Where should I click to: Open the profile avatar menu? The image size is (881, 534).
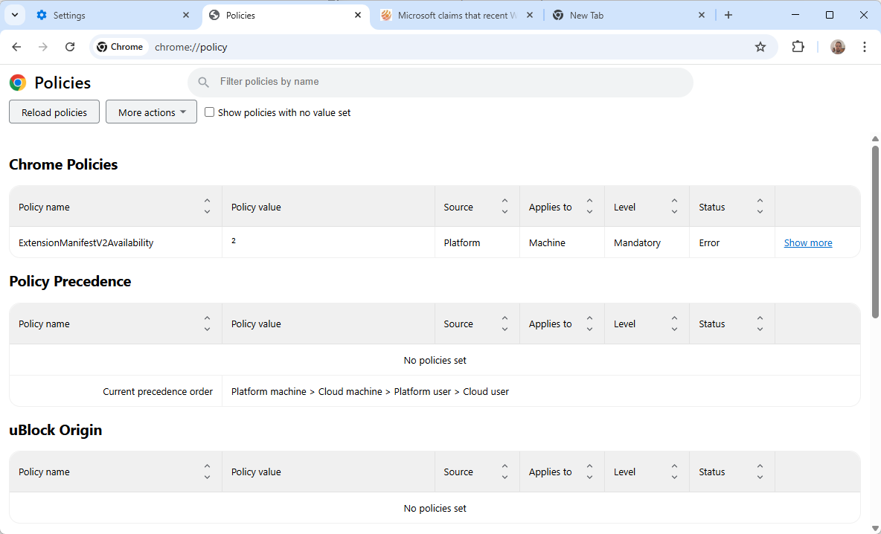(838, 47)
